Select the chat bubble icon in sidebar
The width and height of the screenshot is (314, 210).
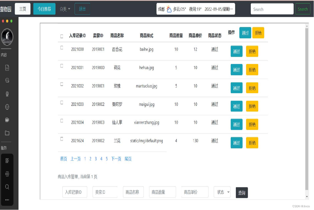coord(7,80)
